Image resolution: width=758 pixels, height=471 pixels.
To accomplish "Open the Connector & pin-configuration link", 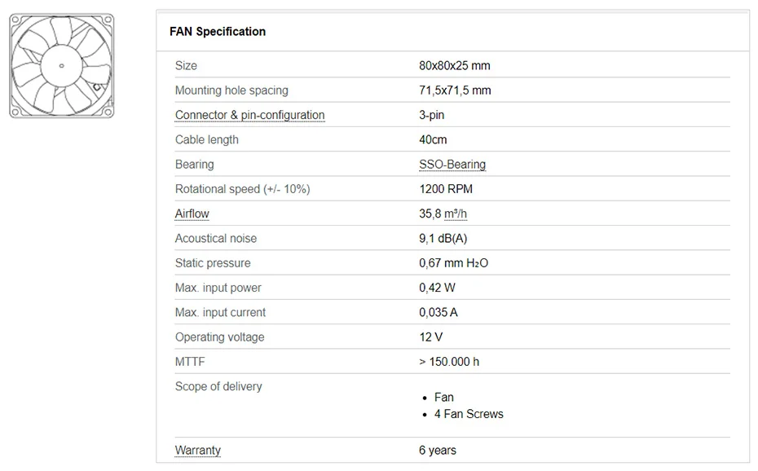I will click(x=249, y=115).
